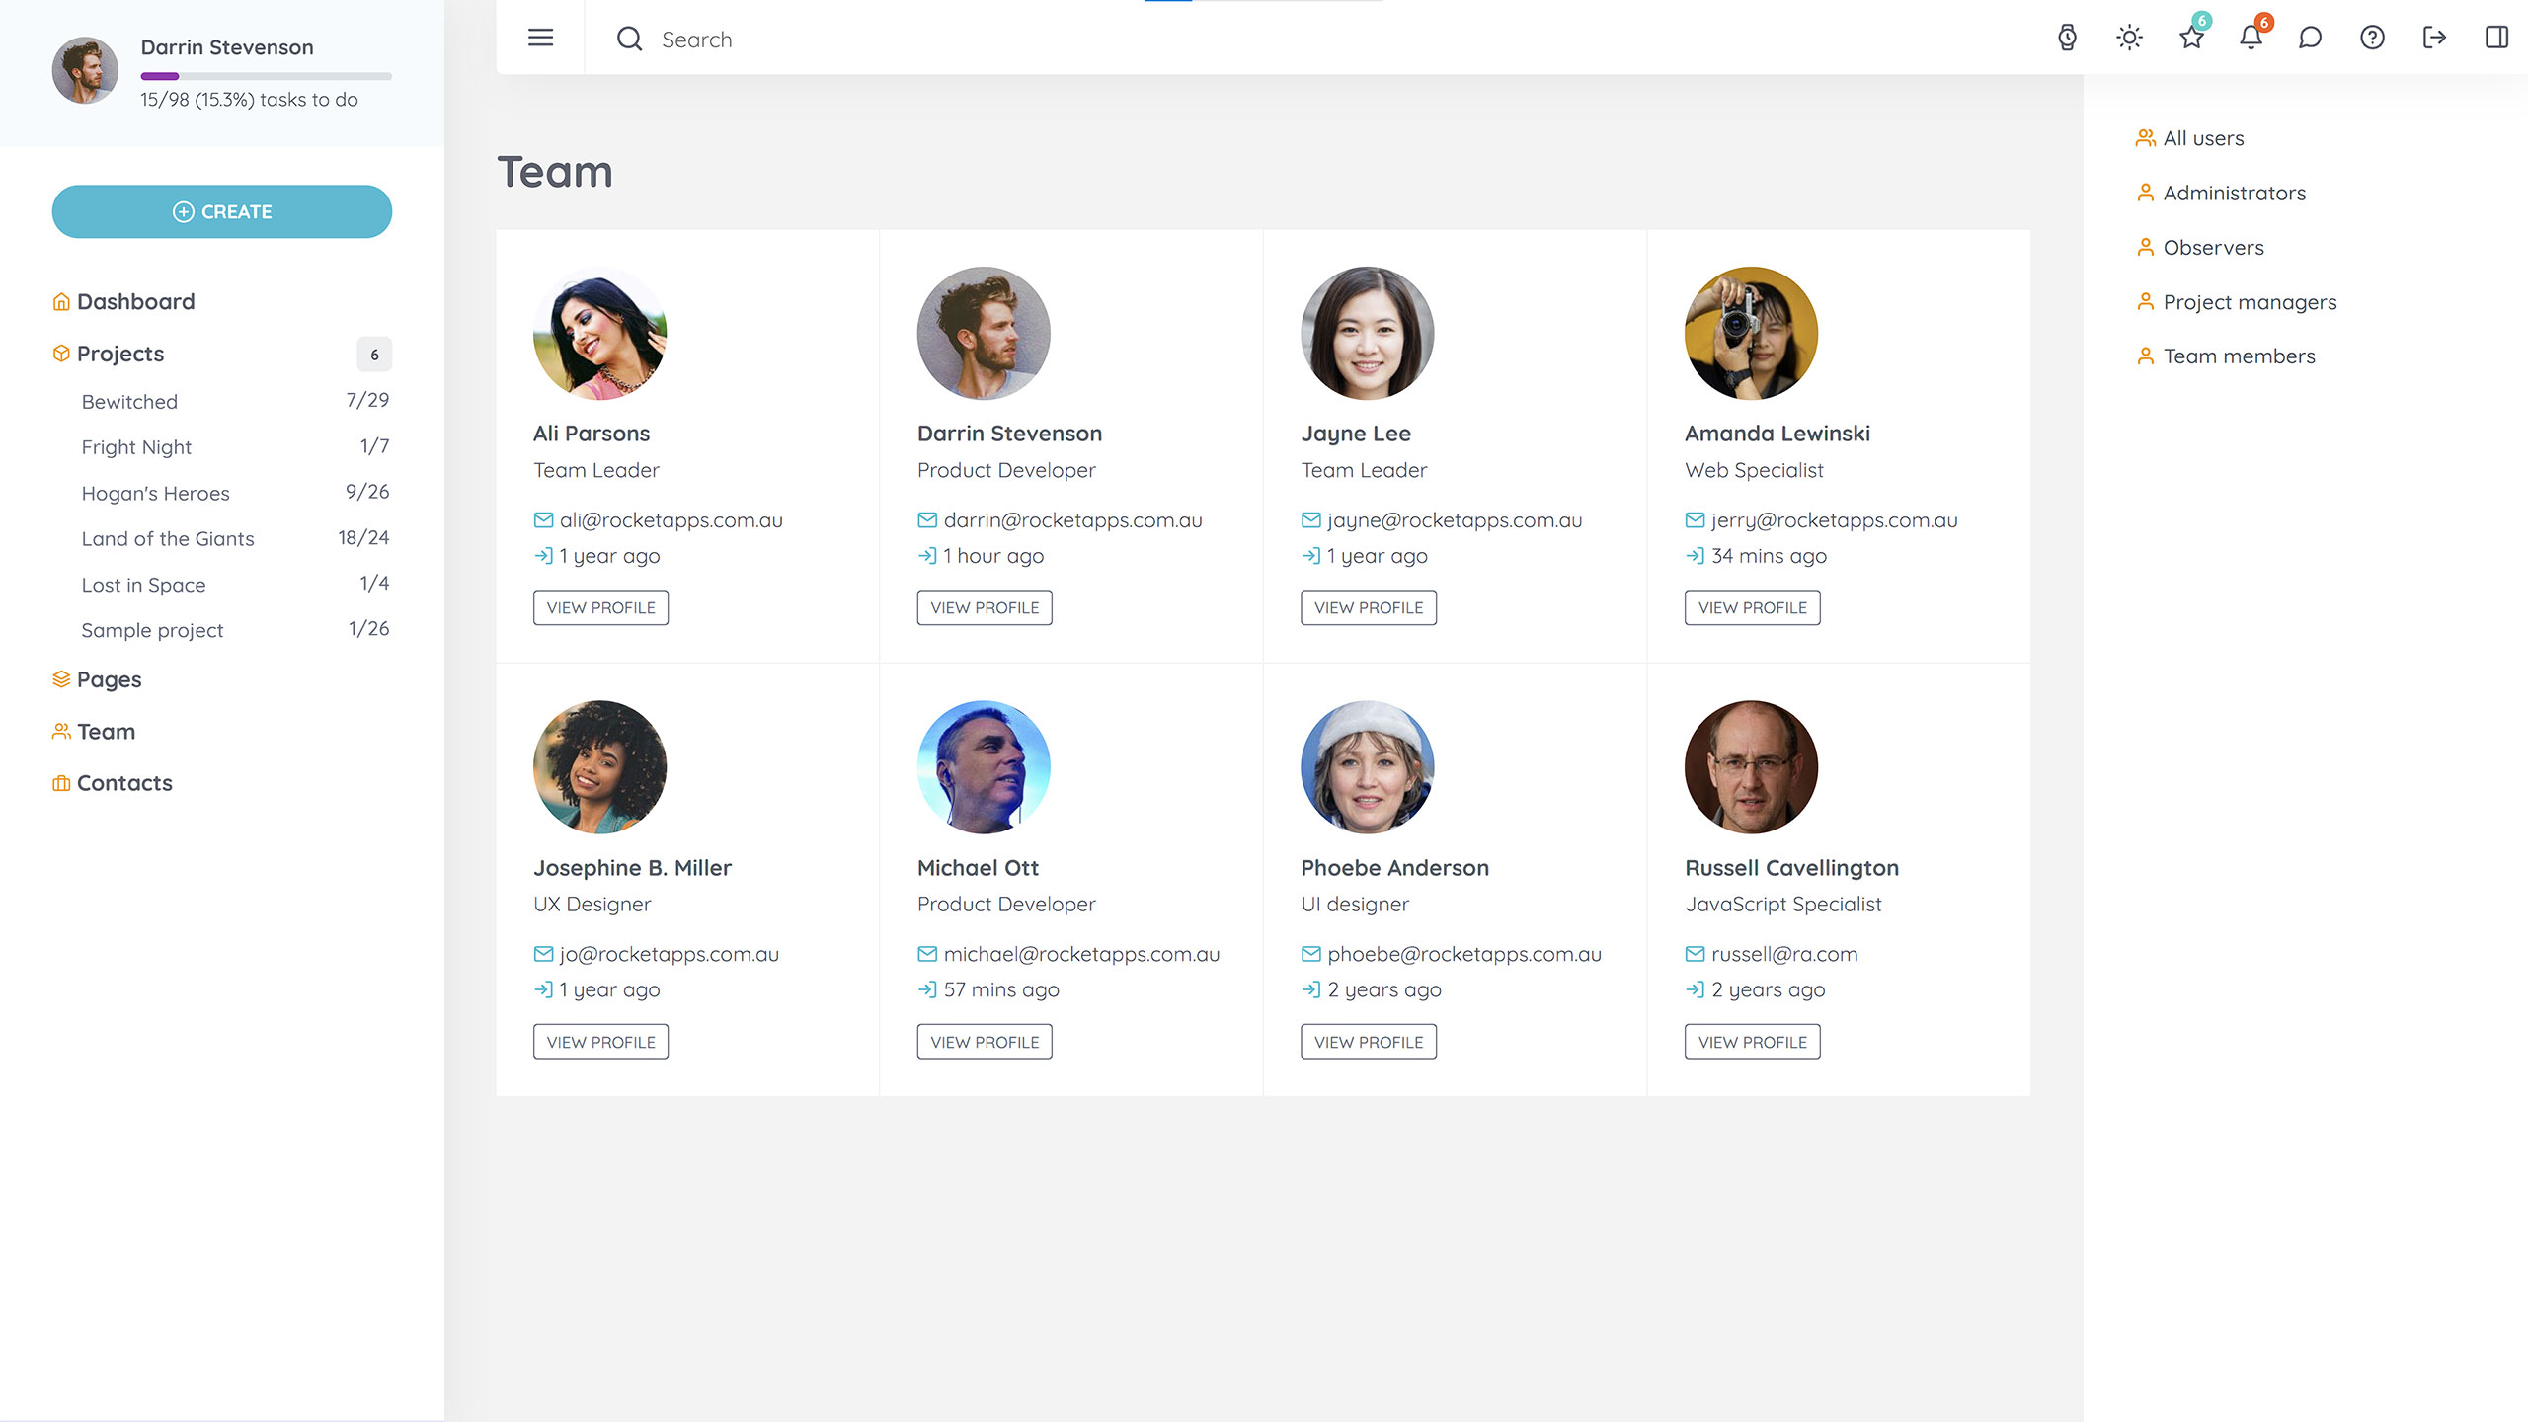Click inside the Search field
The width and height of the screenshot is (2528, 1422).
(x=750, y=39)
